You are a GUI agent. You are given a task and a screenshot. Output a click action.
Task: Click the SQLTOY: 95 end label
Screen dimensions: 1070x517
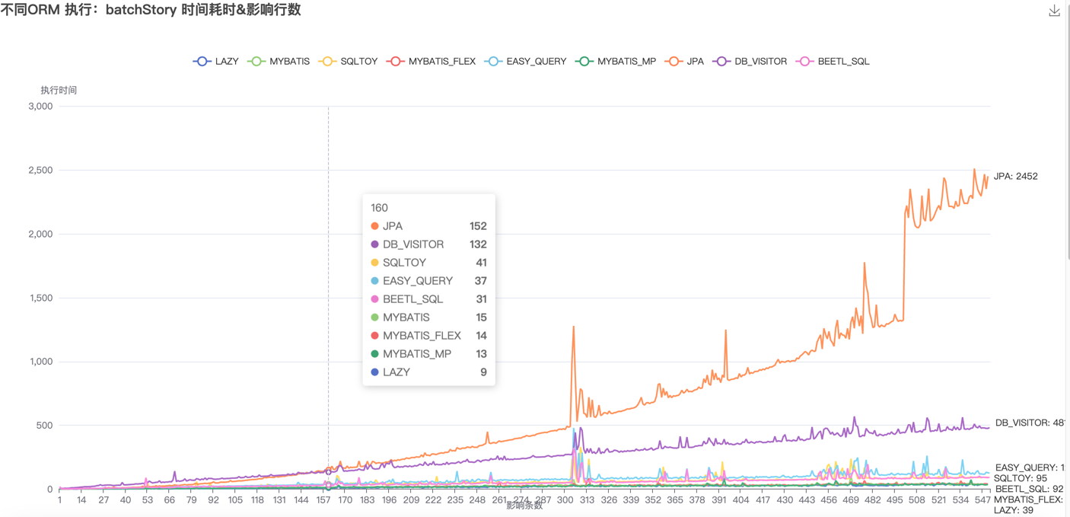pyautogui.click(x=1020, y=478)
